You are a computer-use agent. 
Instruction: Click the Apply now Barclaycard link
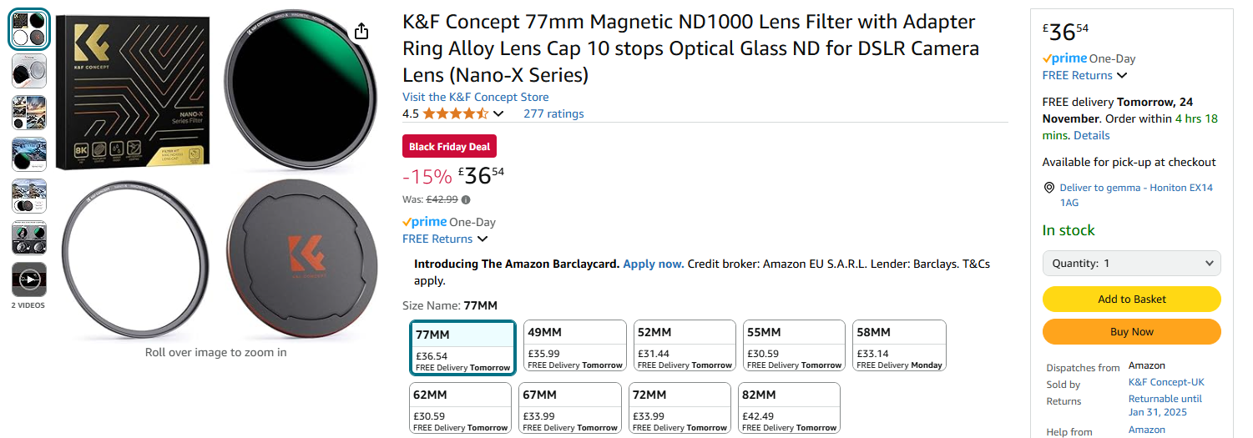653,264
